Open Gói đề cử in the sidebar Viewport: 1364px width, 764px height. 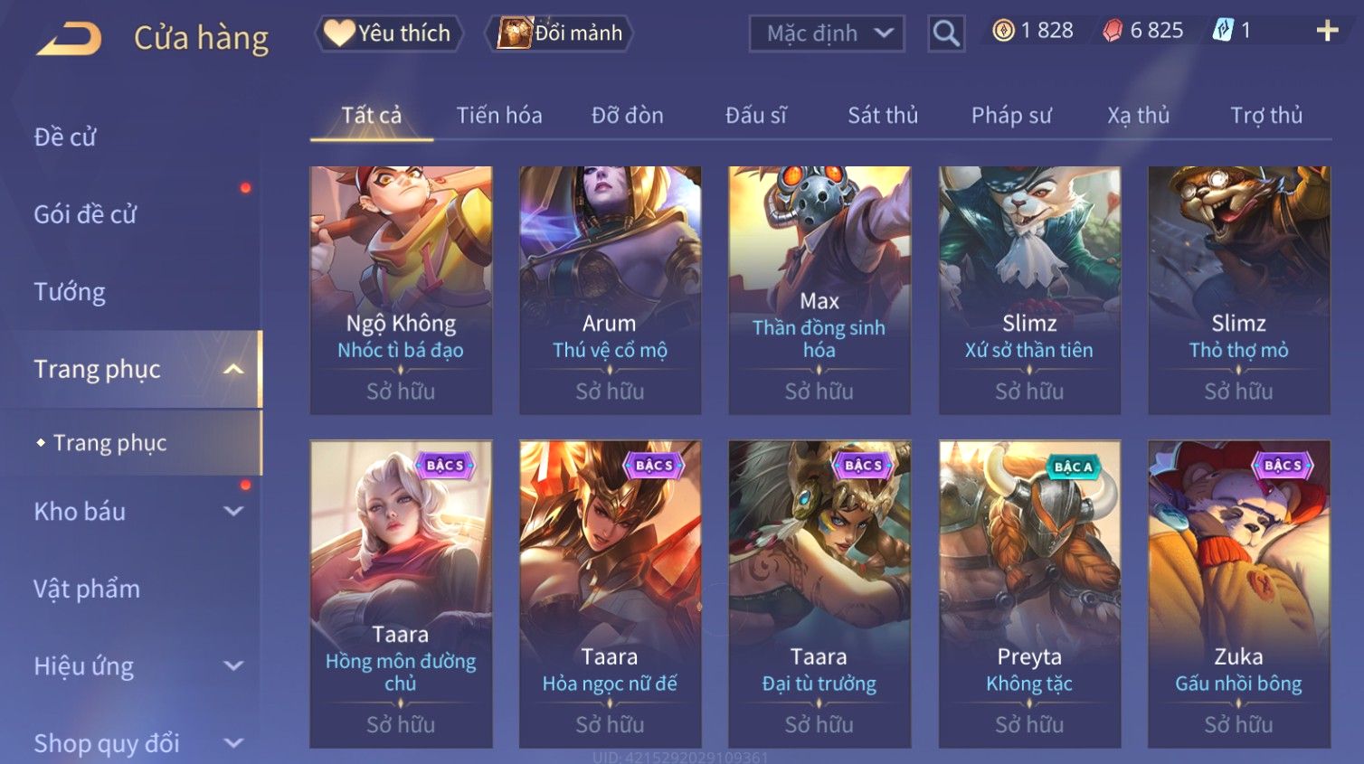pyautogui.click(x=85, y=214)
